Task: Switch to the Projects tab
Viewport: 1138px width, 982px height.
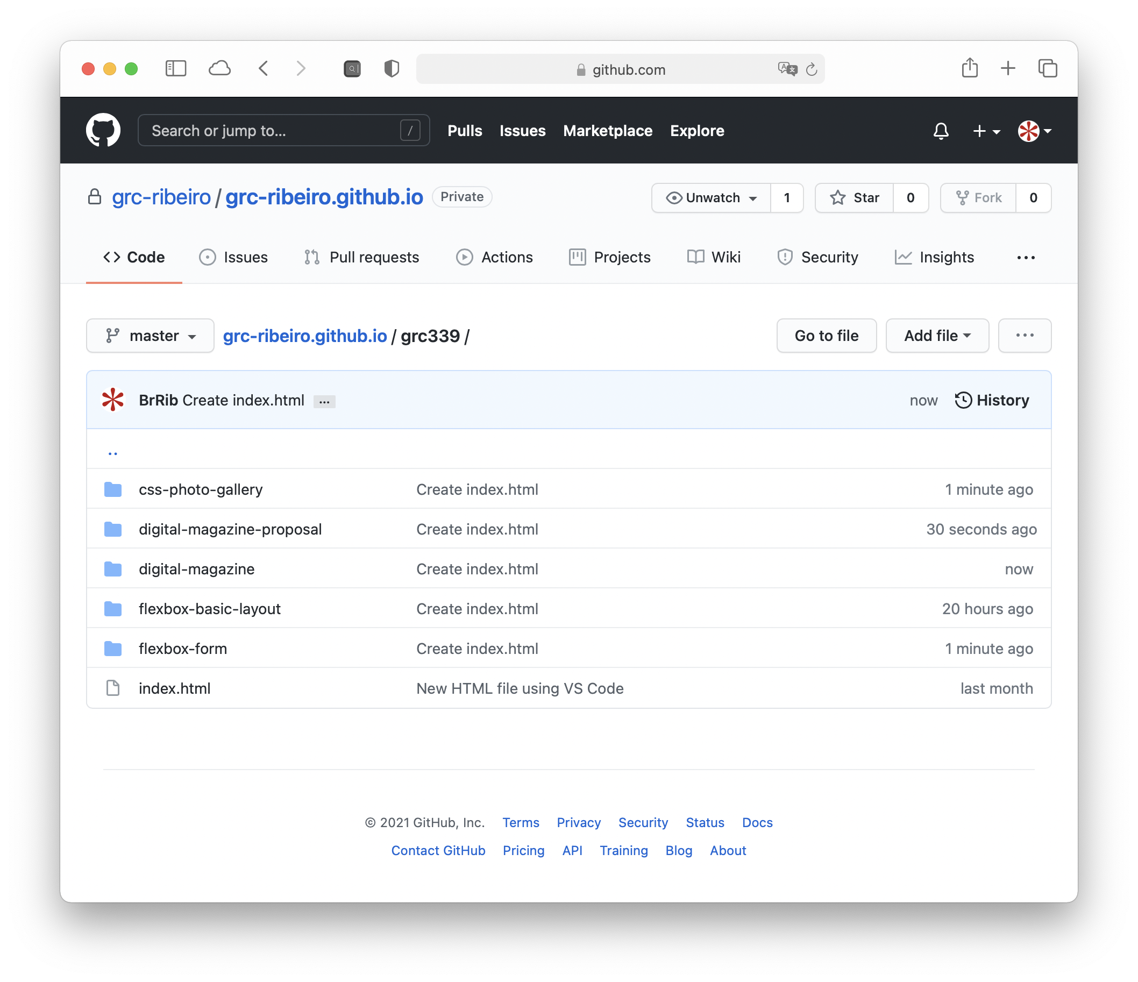Action: coord(610,257)
